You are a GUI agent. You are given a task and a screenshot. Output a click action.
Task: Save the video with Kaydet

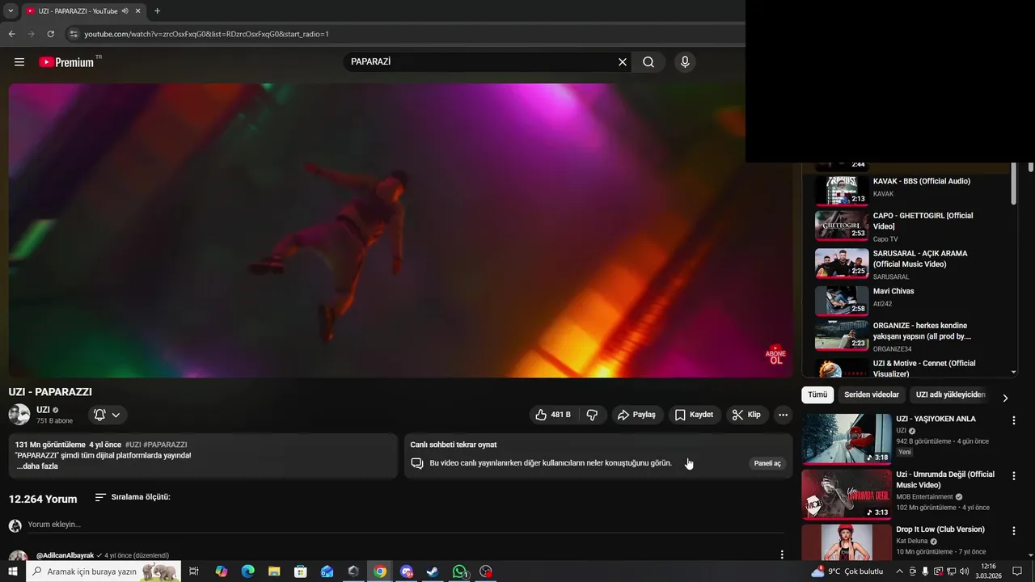click(695, 415)
